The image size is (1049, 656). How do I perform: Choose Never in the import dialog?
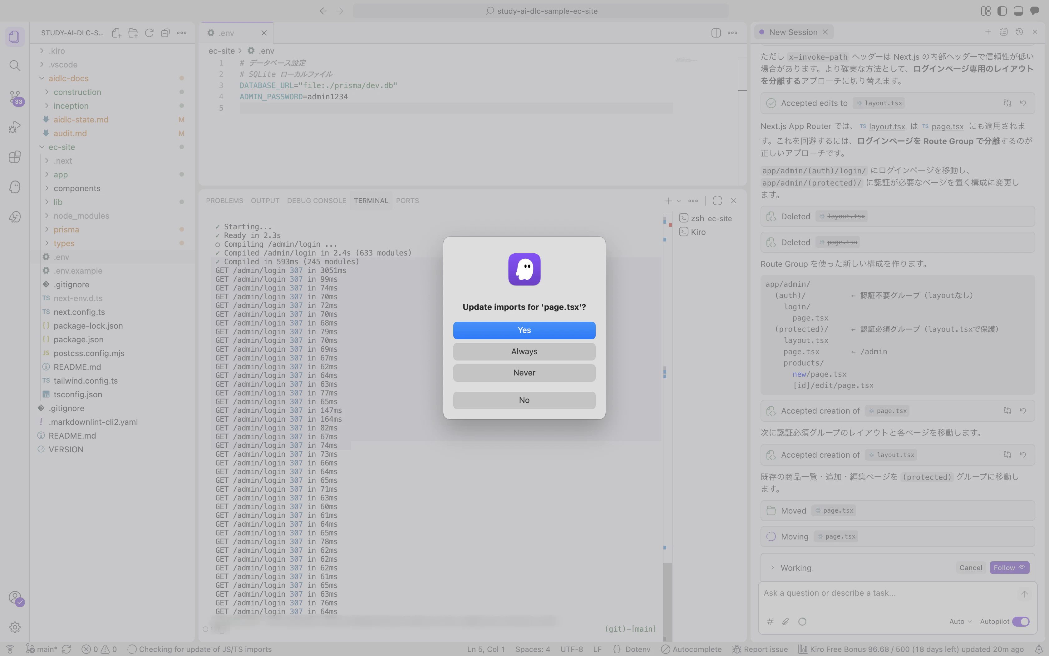click(x=524, y=373)
